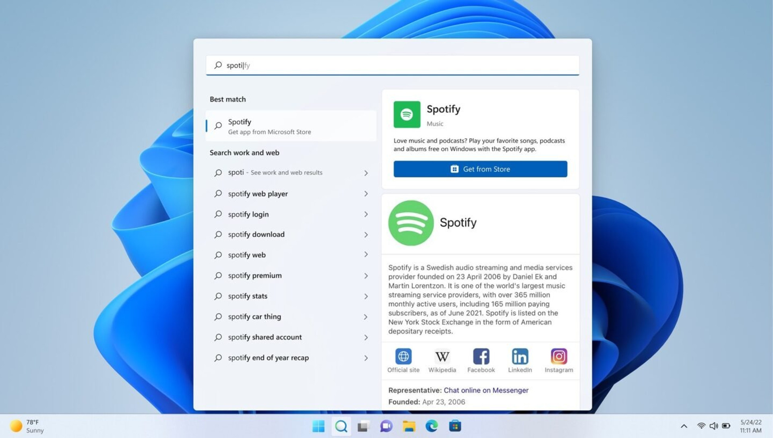Viewport: 773px width, 438px height.
Task: Click the Spotify app icon in Music card
Action: 407,114
